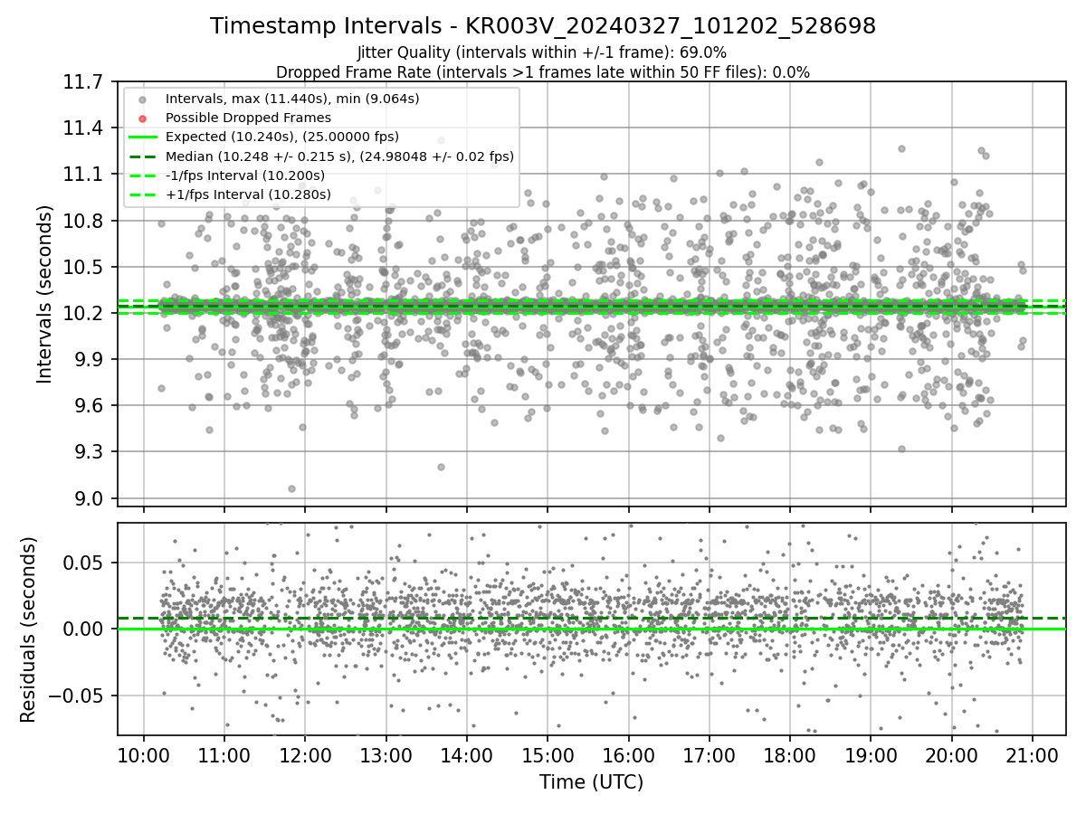
Task: Click legend entry starting 'Median (10.248 +/- 0.215 s)'
Action: pyautogui.click(x=339, y=156)
